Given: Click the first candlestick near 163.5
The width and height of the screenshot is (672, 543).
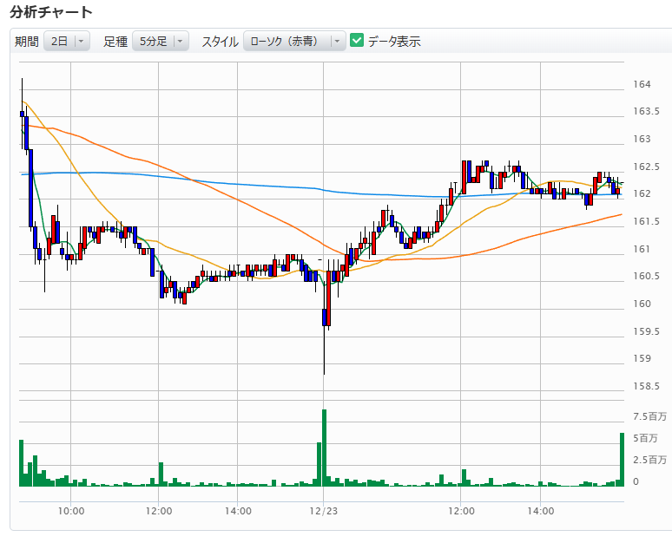Looking at the screenshot, I should coord(22,114).
